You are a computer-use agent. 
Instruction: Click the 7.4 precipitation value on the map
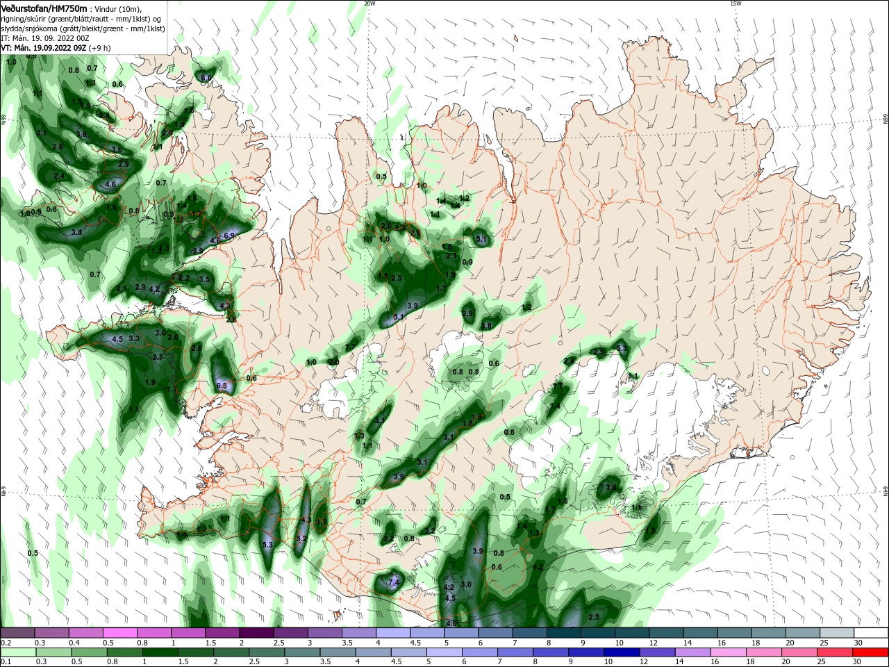click(x=394, y=583)
